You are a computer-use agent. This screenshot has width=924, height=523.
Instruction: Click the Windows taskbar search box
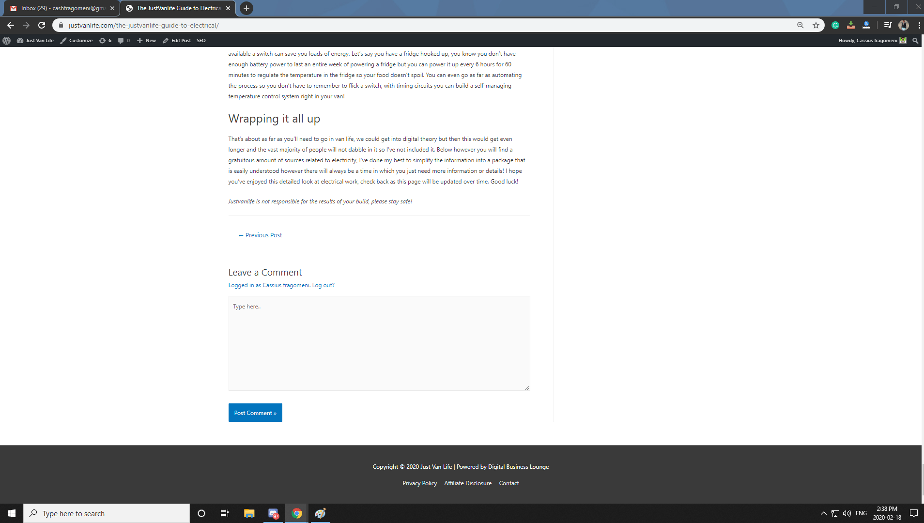pos(107,513)
